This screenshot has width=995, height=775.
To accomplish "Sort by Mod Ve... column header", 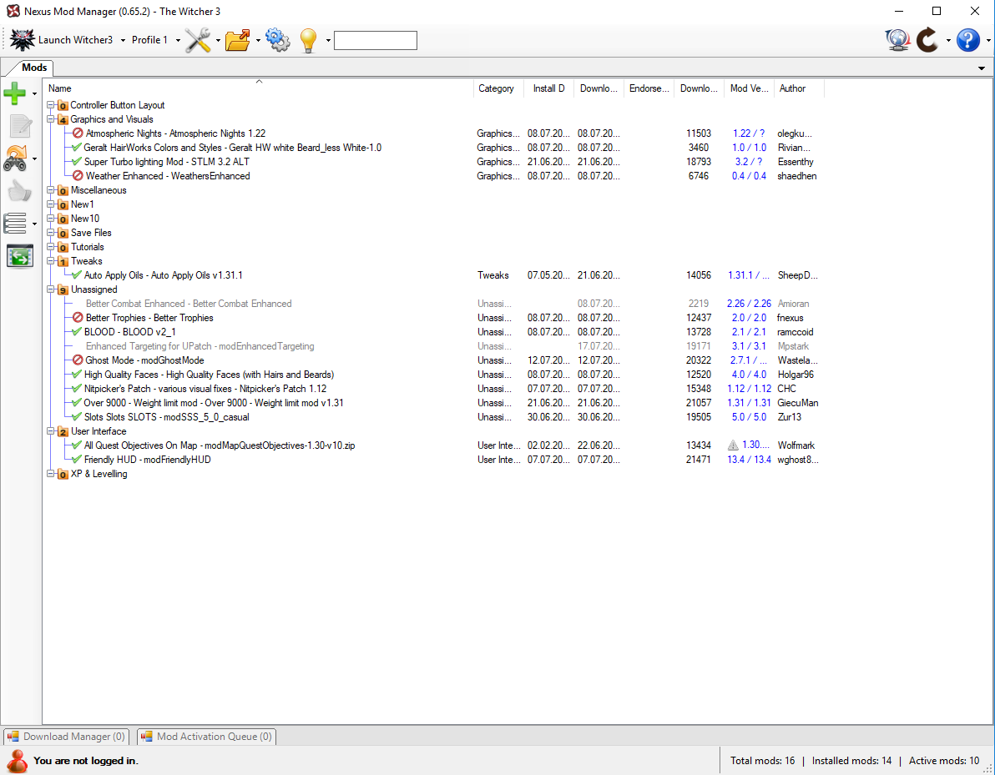I will [749, 88].
